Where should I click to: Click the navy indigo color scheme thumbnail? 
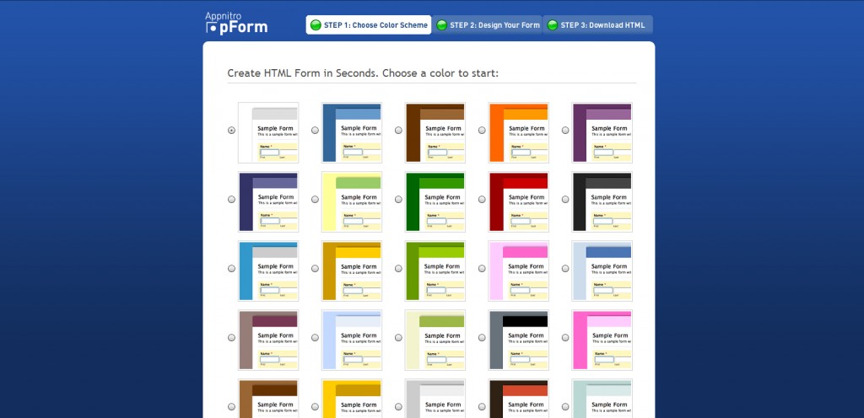click(x=267, y=201)
